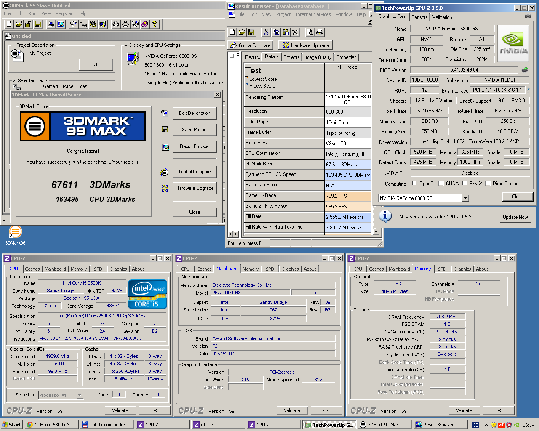Image resolution: width=539 pixels, height=431 pixels.
Task: Click the Cut scissors icon in Result Browser
Action: coord(266,32)
